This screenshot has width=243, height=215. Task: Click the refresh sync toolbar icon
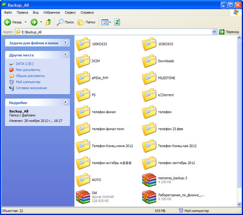pos(117,22)
